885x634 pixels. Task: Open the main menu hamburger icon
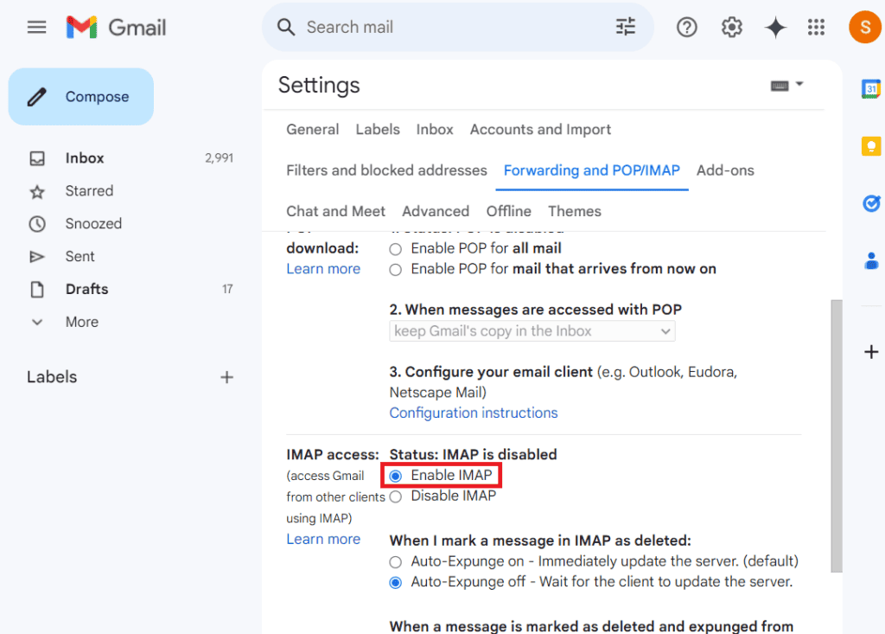pyautogui.click(x=36, y=28)
